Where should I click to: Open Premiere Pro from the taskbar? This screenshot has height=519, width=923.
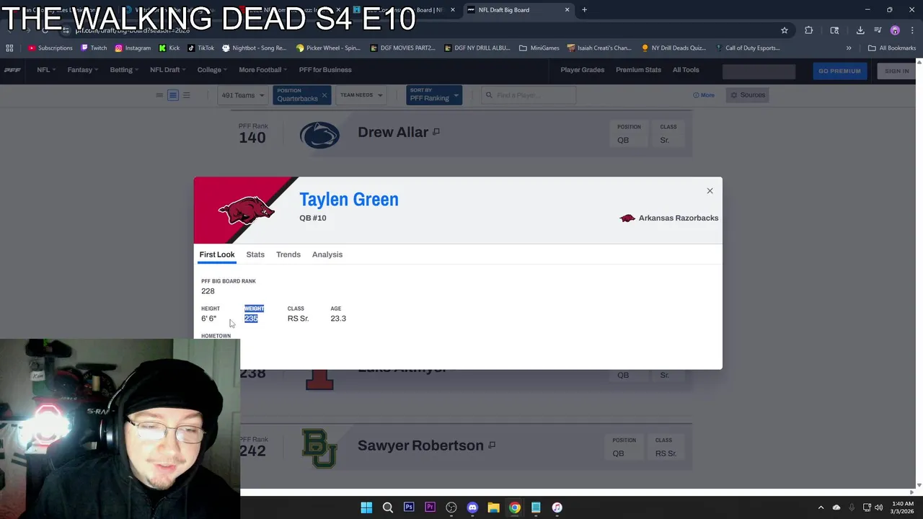pyautogui.click(x=430, y=507)
